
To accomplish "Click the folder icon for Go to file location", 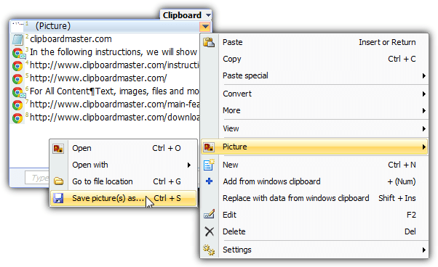I will (58, 181).
